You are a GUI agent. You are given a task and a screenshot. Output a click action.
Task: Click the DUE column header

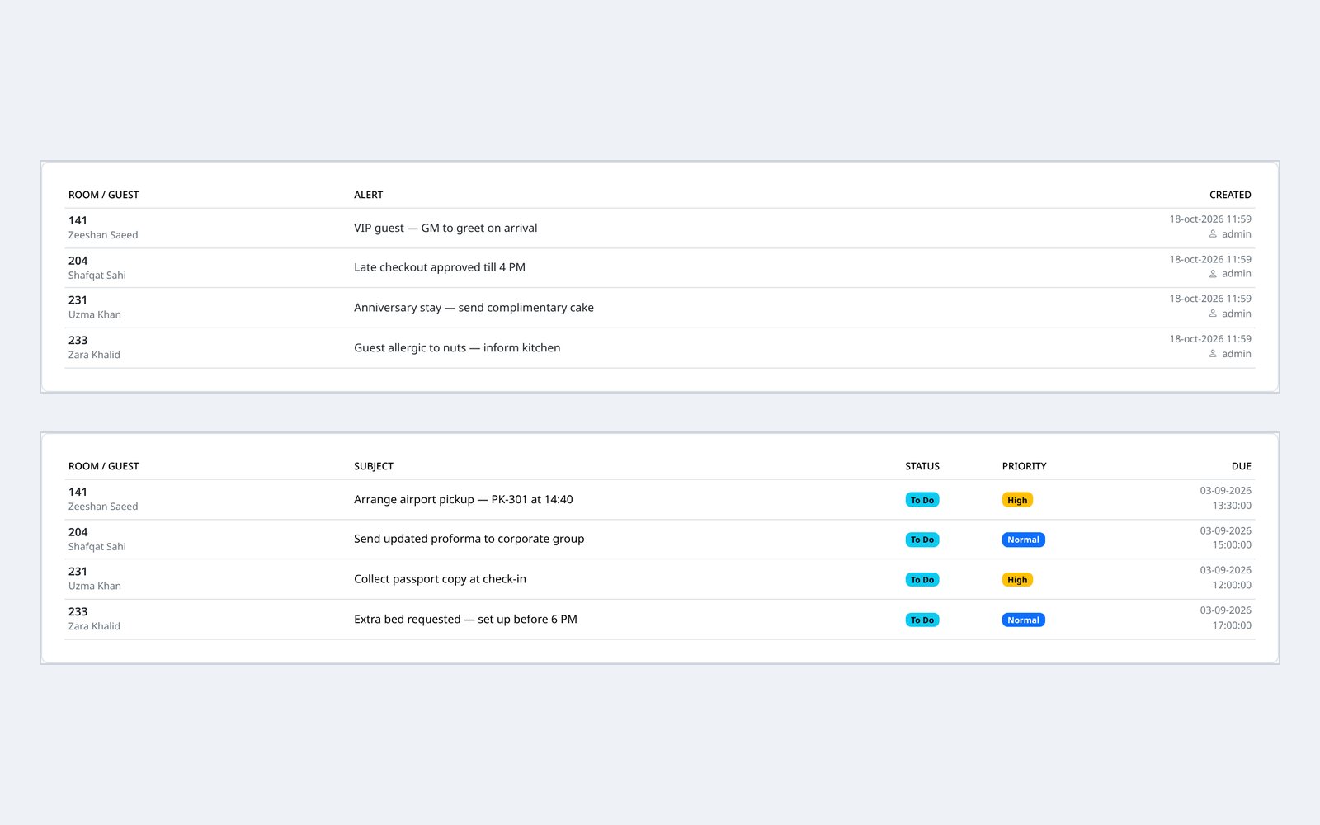tap(1242, 466)
